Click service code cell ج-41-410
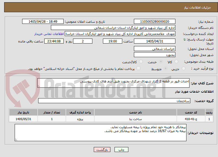The width and height of the screenshot is (218, 157). coord(191,119)
